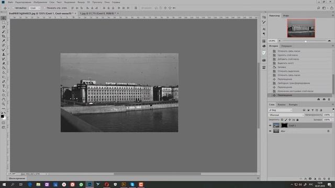Open the fill Заливка slider arrow
This screenshot has height=188, width=335.
click(333, 120)
